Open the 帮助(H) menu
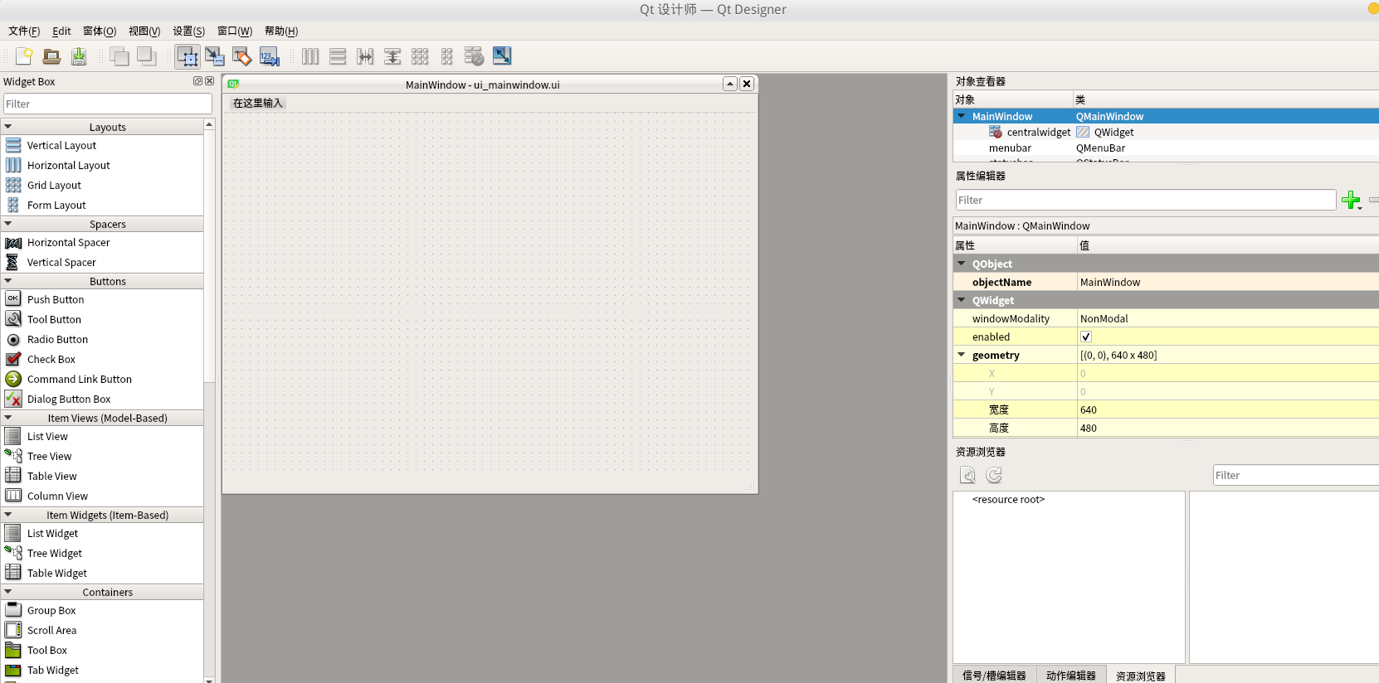Screen dimensions: 1379x683 click(x=281, y=31)
